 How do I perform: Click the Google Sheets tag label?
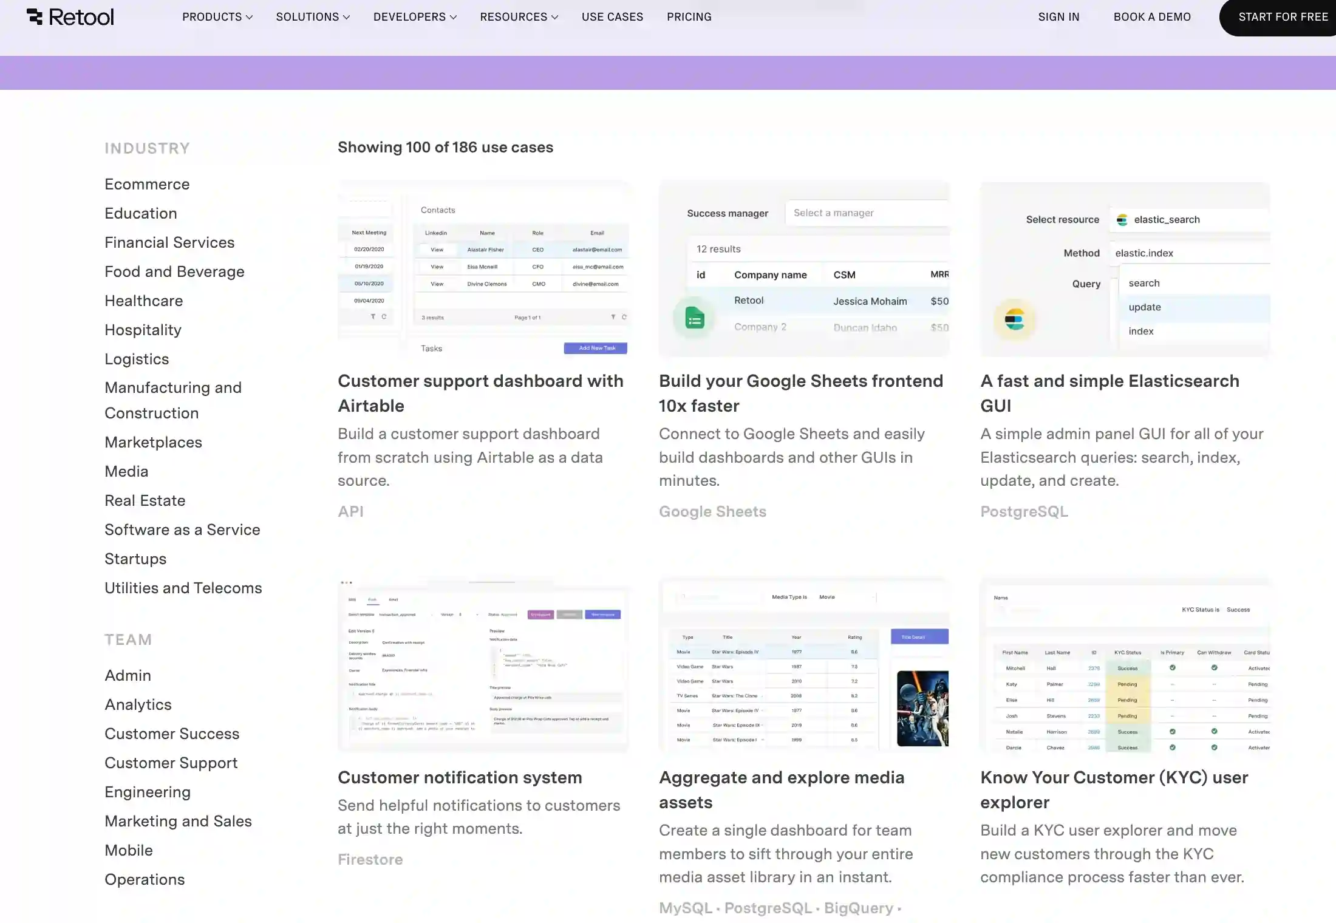pos(713,511)
